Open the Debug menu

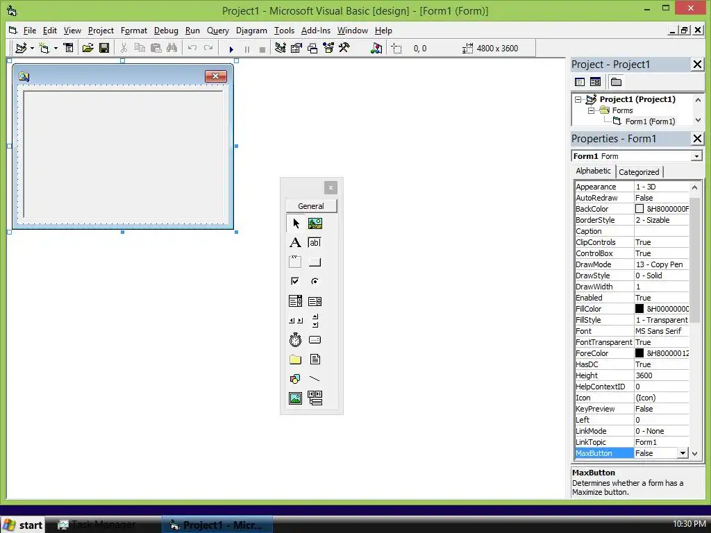point(166,31)
